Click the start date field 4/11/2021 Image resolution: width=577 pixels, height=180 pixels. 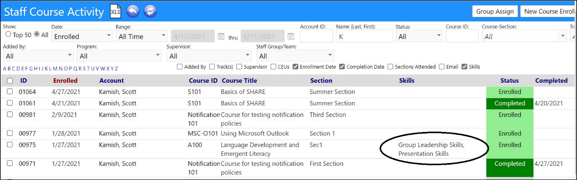pyautogui.click(x=193, y=36)
